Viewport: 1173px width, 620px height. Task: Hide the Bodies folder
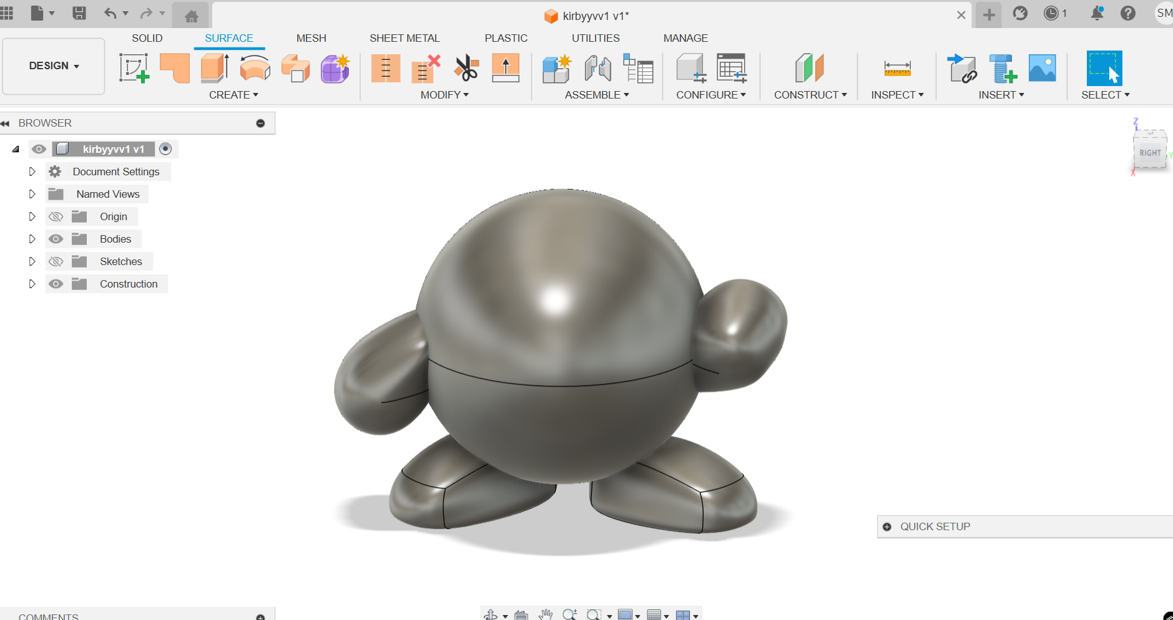coord(56,239)
